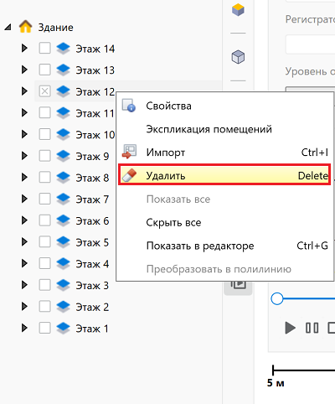
Task: Click the layer icon of Этаж 12
Action: (64, 91)
